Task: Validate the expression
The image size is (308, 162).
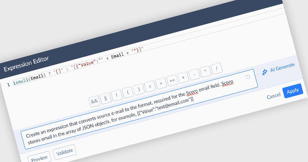Action: (64, 152)
